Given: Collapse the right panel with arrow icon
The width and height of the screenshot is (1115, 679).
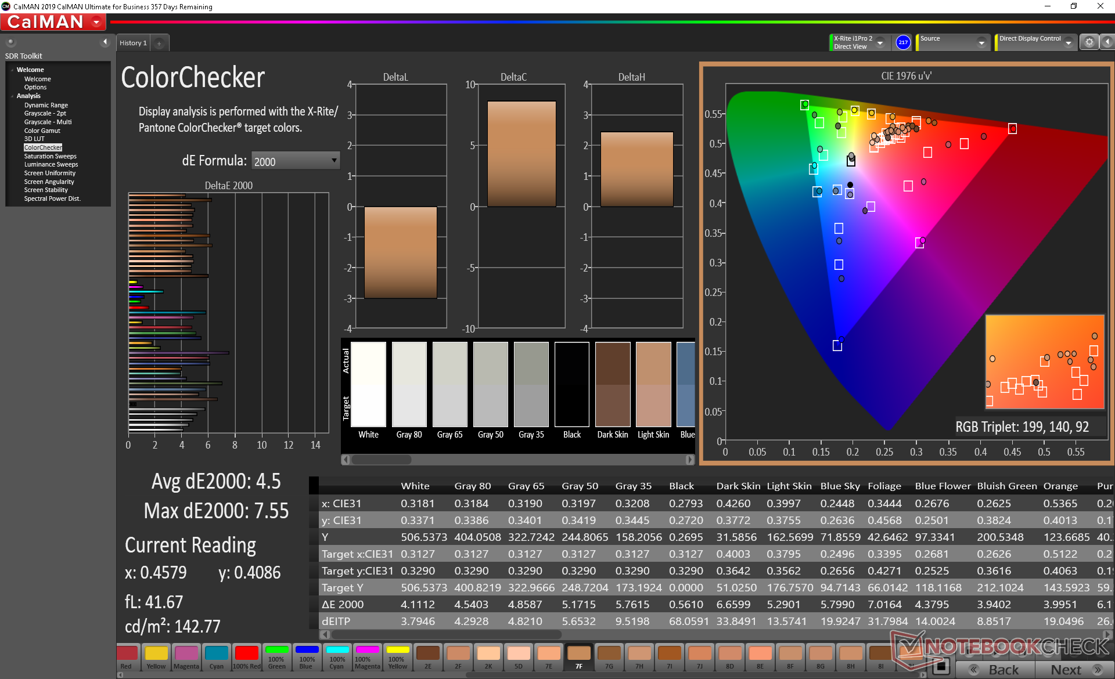Looking at the screenshot, I should pos(1107,42).
